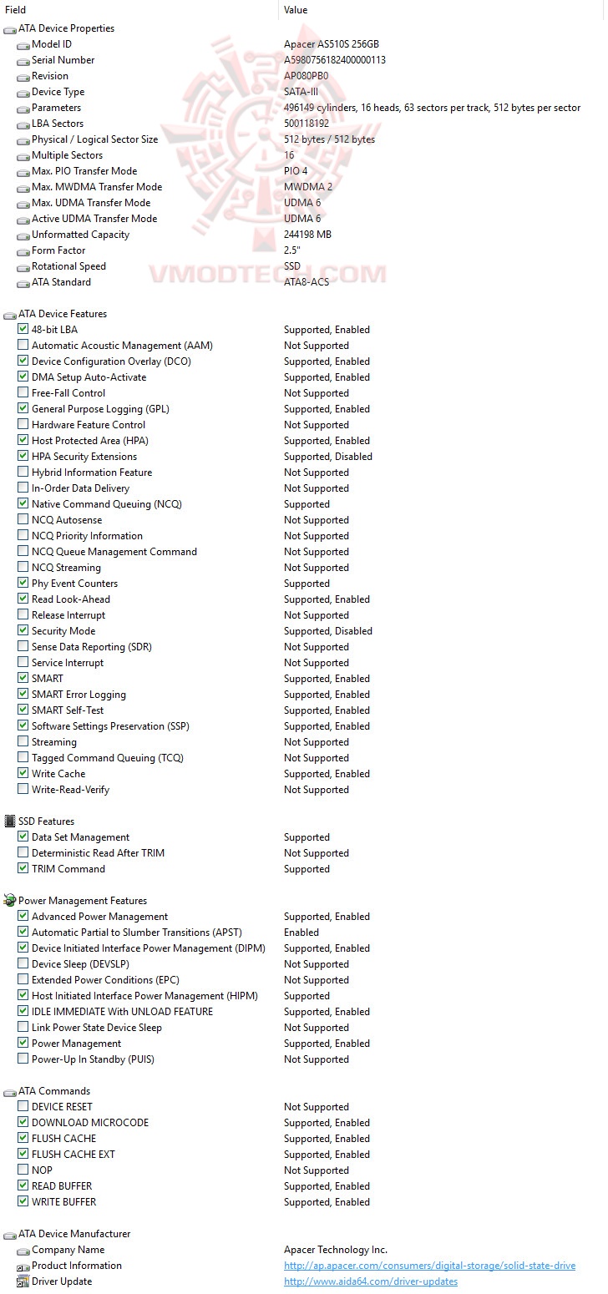This screenshot has height=1294, width=608.
Task: Toggle the Device Sleep (DEVSLP) checkbox
Action: click(23, 964)
